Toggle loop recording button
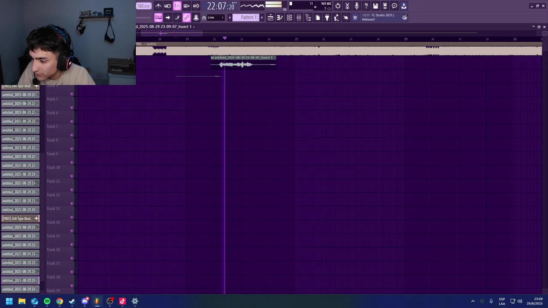This screenshot has height=308, width=548. coord(196,6)
